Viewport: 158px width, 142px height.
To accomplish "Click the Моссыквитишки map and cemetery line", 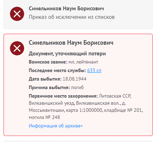I will click(86, 110).
